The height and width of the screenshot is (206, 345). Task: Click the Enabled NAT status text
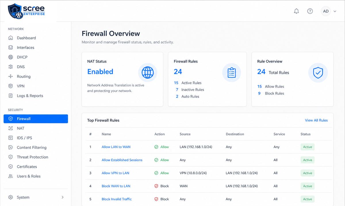pos(100,72)
